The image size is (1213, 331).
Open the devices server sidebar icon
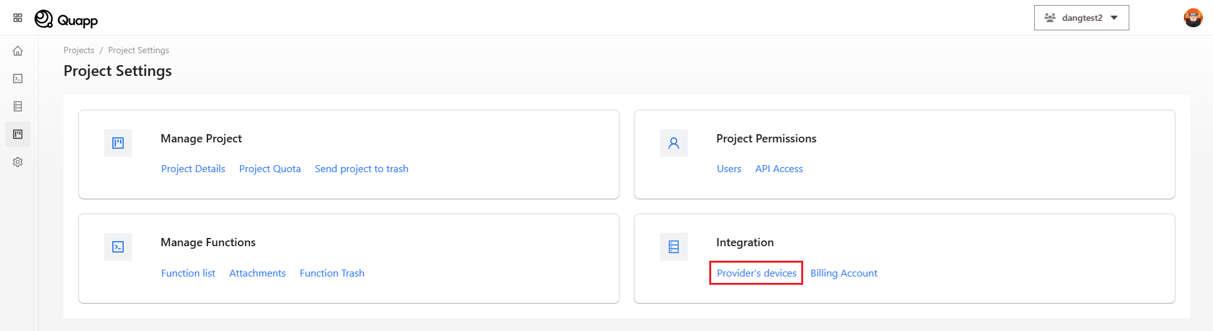(18, 106)
